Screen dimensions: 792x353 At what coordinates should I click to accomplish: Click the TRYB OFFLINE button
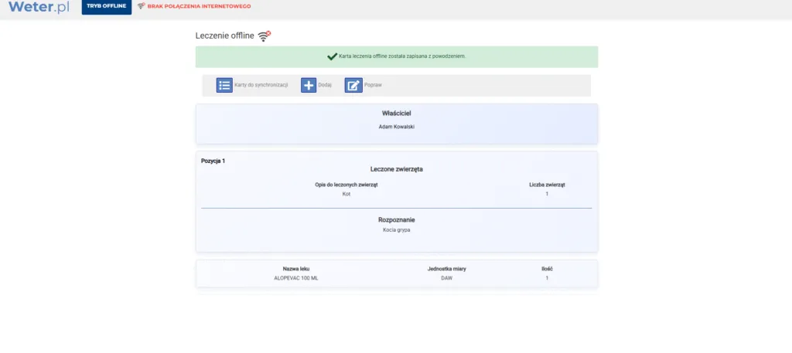tap(107, 6)
